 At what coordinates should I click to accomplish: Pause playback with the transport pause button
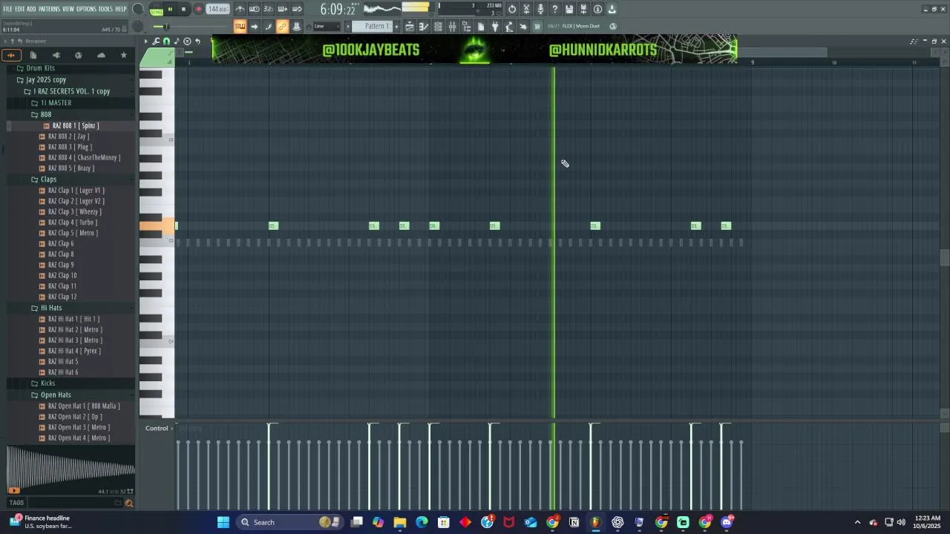point(170,9)
